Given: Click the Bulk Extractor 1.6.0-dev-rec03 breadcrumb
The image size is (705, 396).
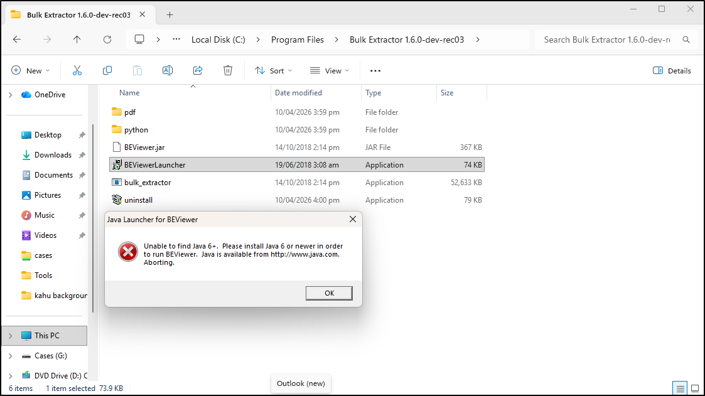Looking at the screenshot, I should click(x=407, y=40).
